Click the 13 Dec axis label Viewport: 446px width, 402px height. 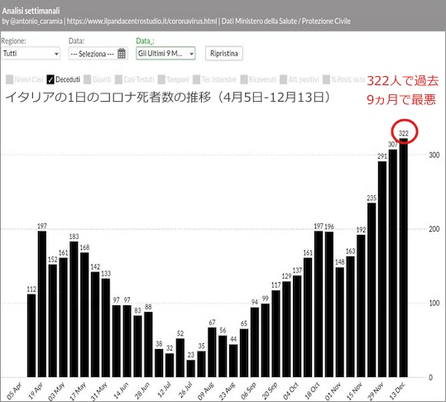click(x=397, y=391)
